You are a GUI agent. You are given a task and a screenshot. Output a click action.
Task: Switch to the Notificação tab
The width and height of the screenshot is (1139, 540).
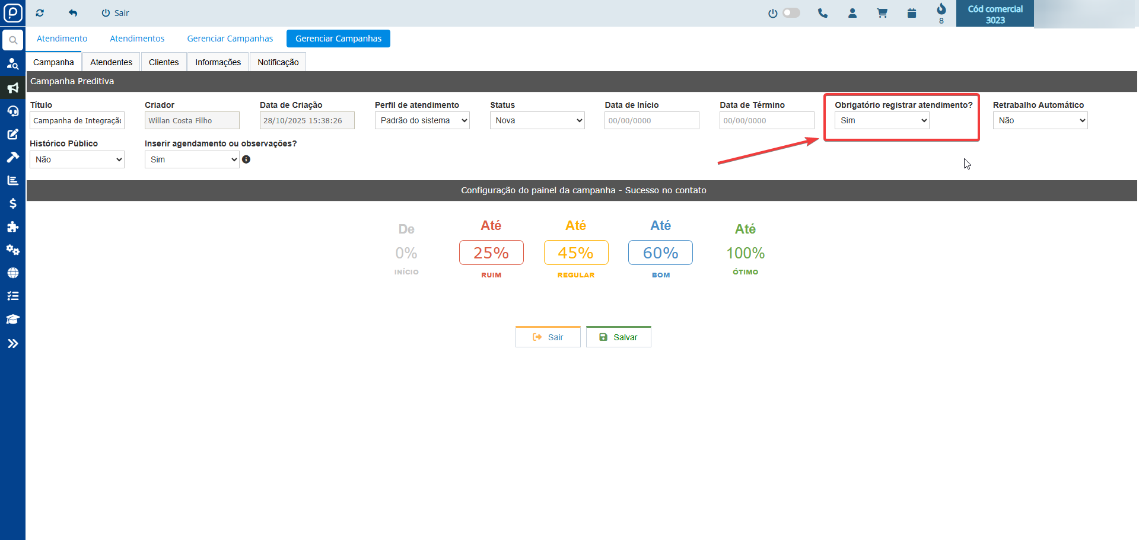[x=278, y=62]
